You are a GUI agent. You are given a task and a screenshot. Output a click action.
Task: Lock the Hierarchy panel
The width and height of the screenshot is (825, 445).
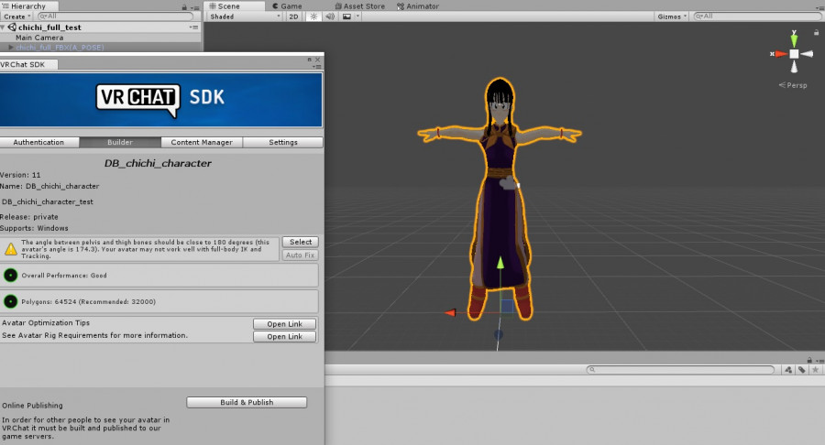pyautogui.click(x=184, y=7)
